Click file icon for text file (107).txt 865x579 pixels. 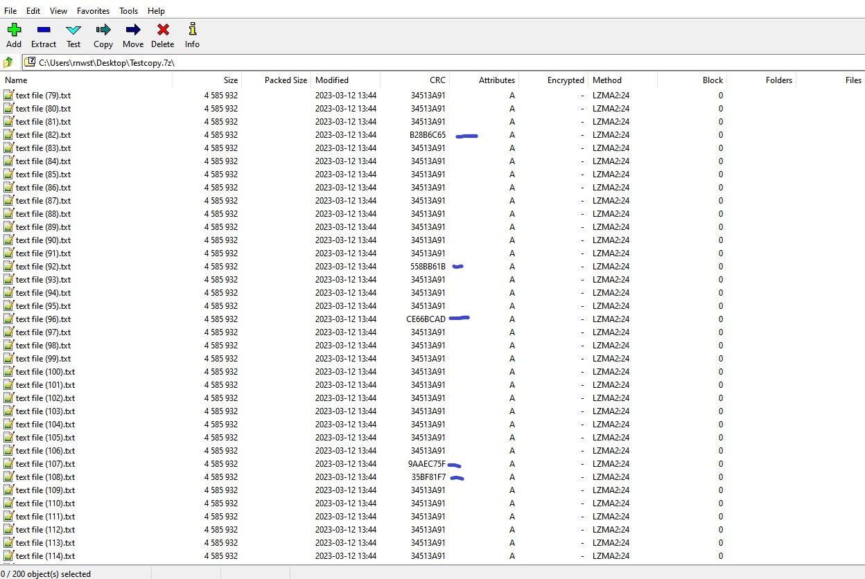[9, 464]
